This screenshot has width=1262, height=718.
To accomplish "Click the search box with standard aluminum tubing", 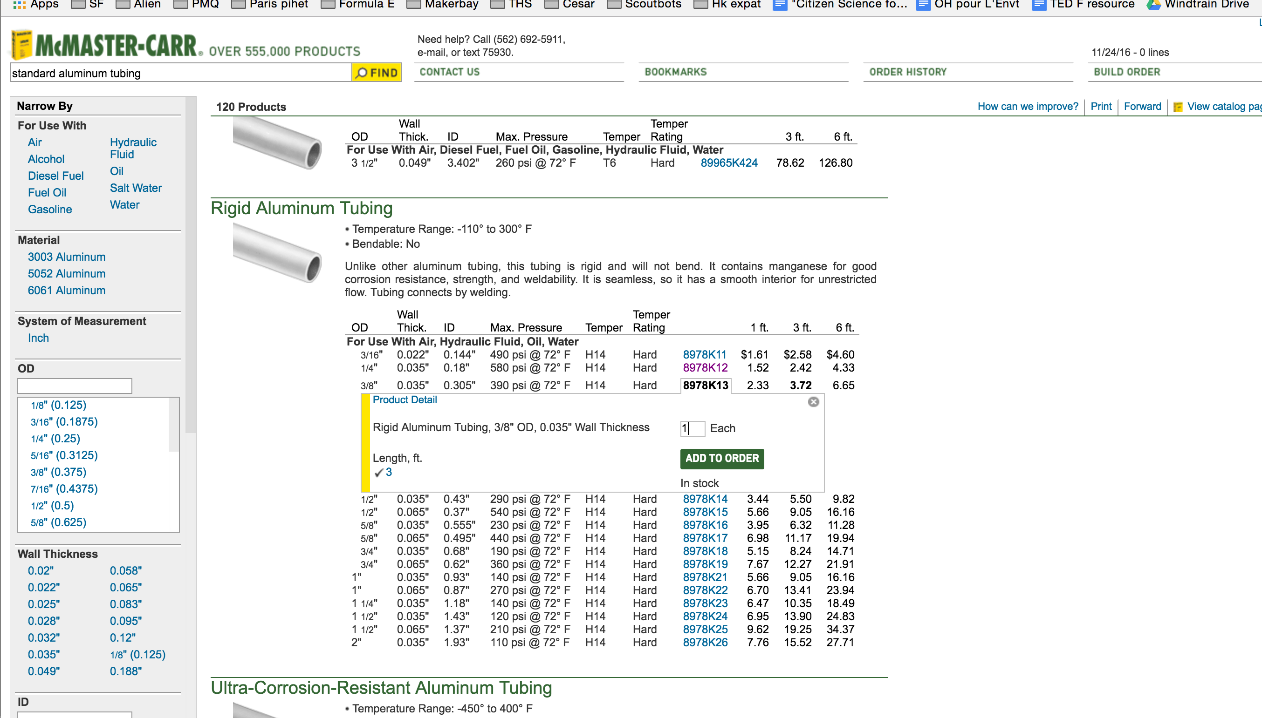I will point(181,73).
